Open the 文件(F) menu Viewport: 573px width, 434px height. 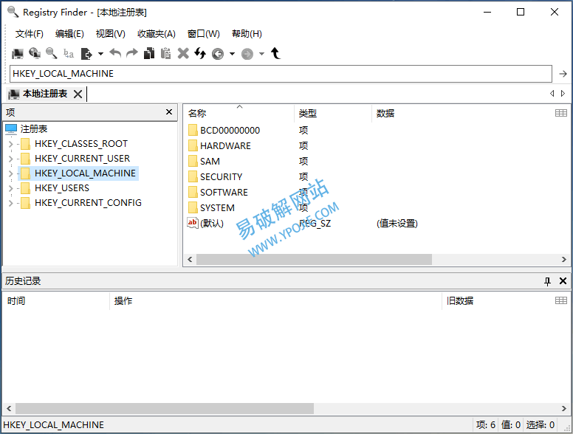pos(30,34)
